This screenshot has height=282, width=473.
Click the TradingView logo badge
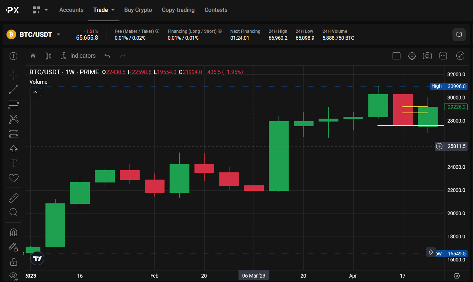[x=38, y=258]
